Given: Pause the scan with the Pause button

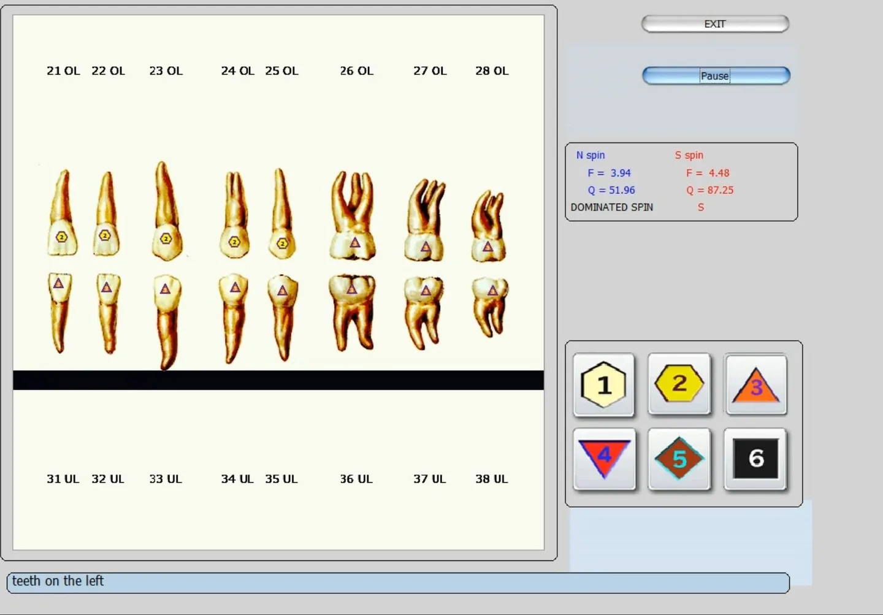Looking at the screenshot, I should point(716,76).
